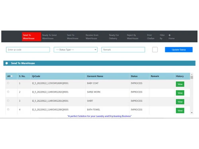This screenshot has width=199, height=149.
Task: Check the All select checkbox
Action: (x=12, y=76)
